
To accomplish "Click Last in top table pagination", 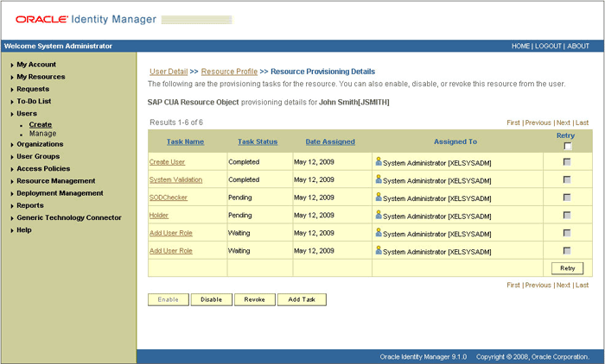I will point(582,122).
